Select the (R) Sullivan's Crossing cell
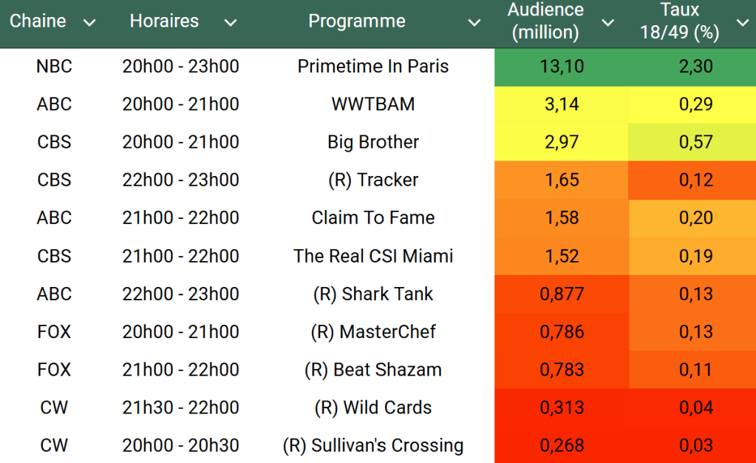Image resolution: width=756 pixels, height=463 pixels. [373, 445]
